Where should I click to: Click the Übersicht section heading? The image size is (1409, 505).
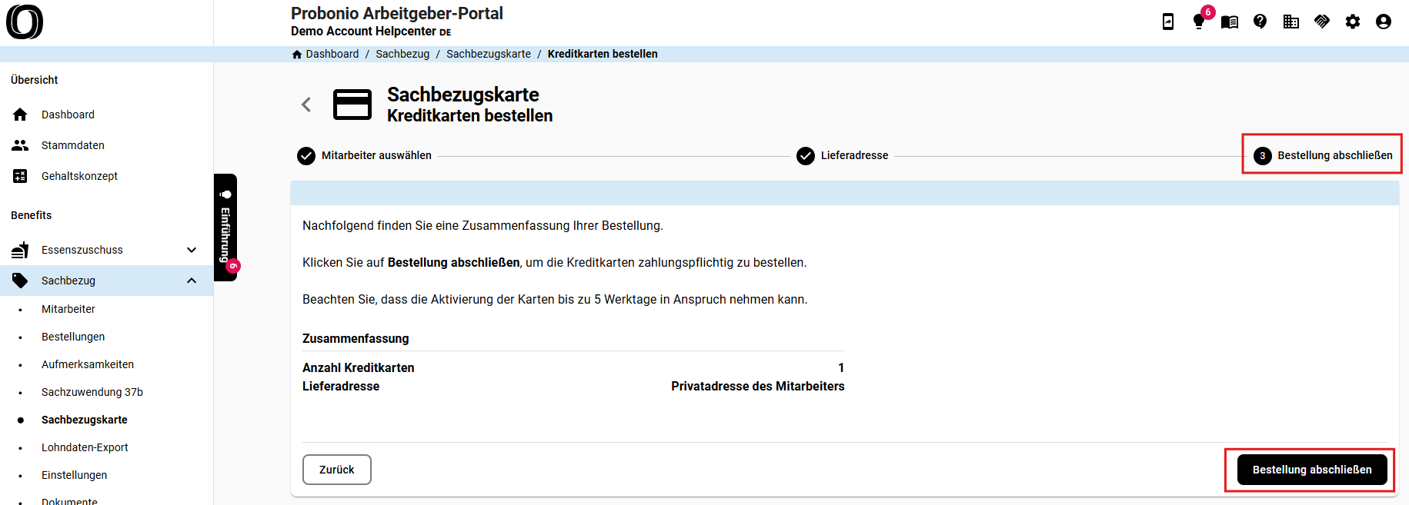[35, 80]
